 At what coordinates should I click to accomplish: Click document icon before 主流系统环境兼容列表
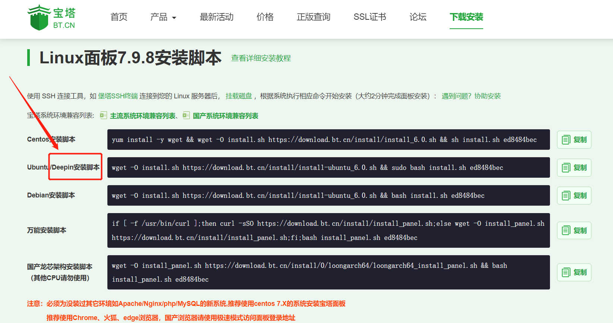tap(104, 115)
